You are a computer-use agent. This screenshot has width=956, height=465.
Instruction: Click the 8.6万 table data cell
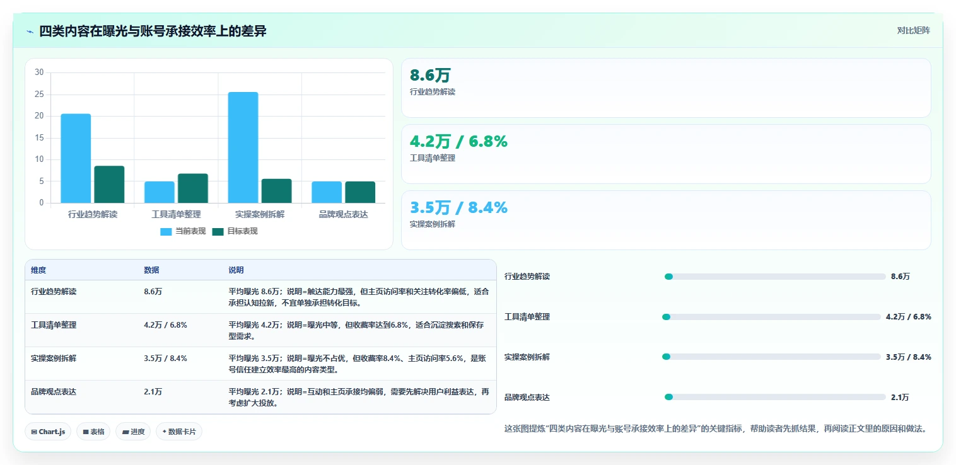point(153,292)
